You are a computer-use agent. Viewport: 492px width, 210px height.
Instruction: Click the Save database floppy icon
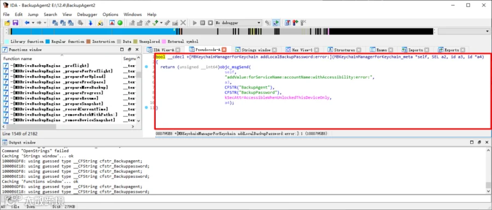(15, 23)
